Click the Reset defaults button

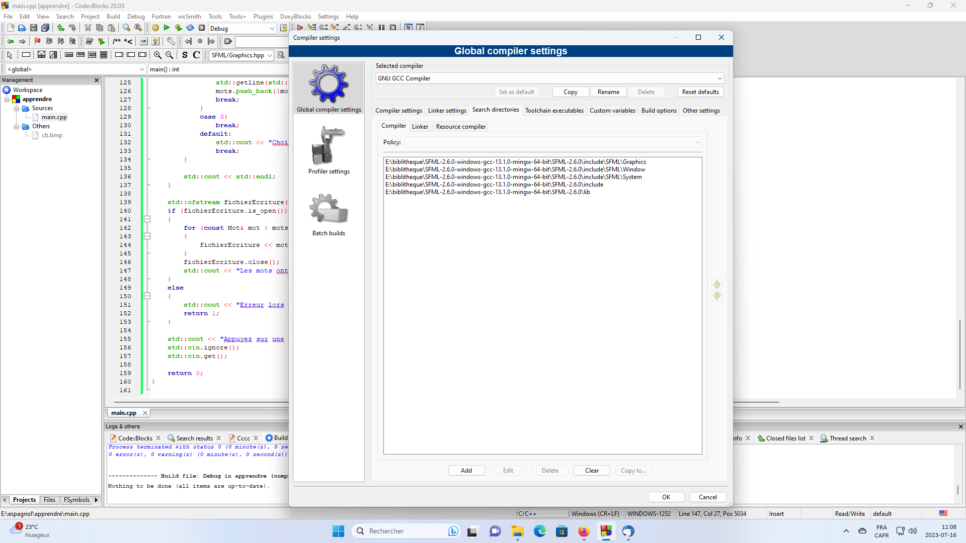pyautogui.click(x=700, y=92)
